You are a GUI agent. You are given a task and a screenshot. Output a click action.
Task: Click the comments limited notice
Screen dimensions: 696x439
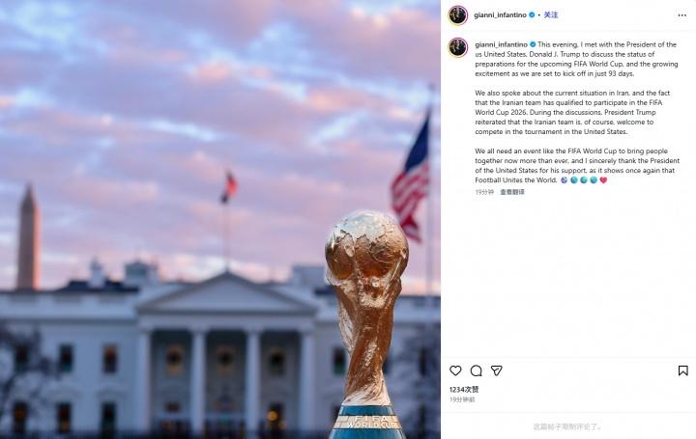coord(567,426)
